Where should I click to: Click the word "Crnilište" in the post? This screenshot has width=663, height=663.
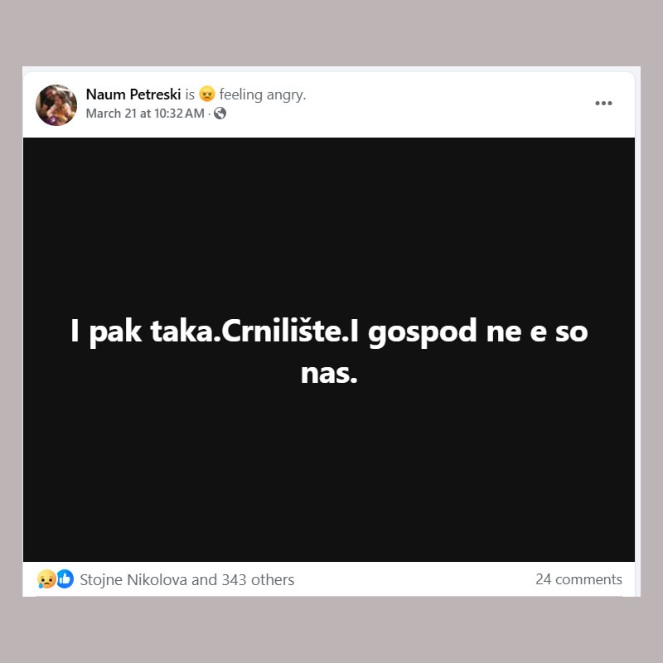point(281,331)
